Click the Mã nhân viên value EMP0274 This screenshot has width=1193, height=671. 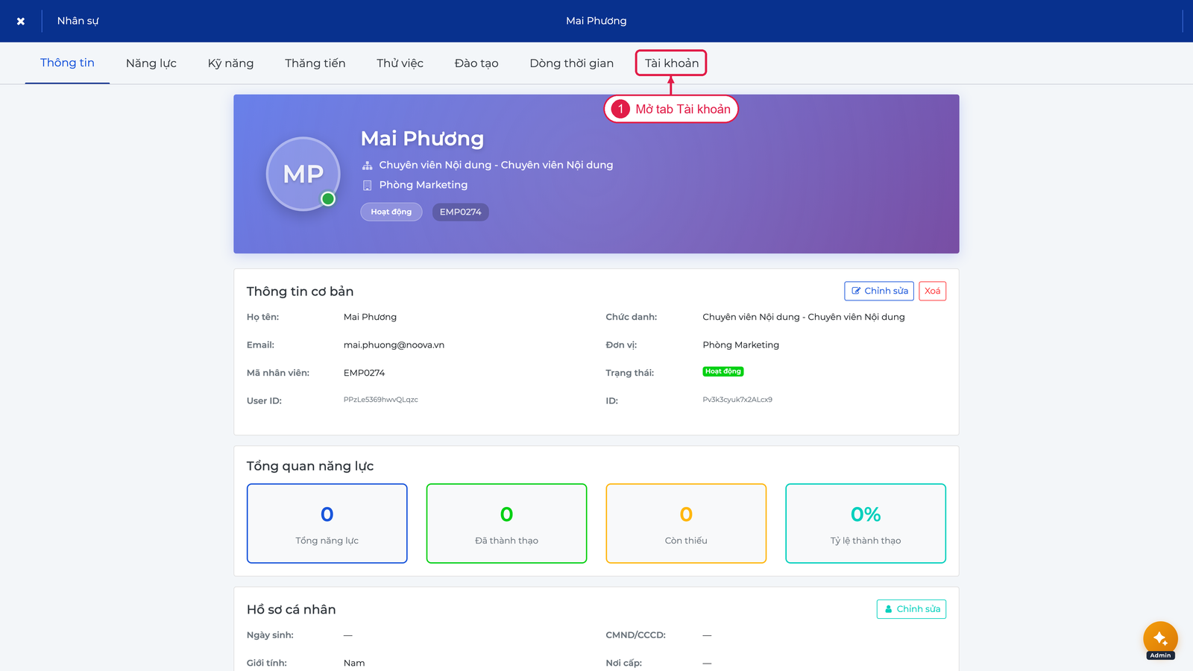tap(365, 373)
